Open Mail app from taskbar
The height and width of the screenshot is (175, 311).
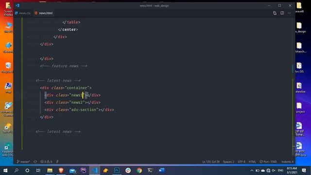pyautogui.click(x=72, y=171)
